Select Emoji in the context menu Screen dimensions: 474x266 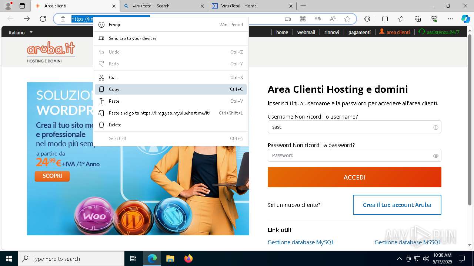click(x=171, y=25)
